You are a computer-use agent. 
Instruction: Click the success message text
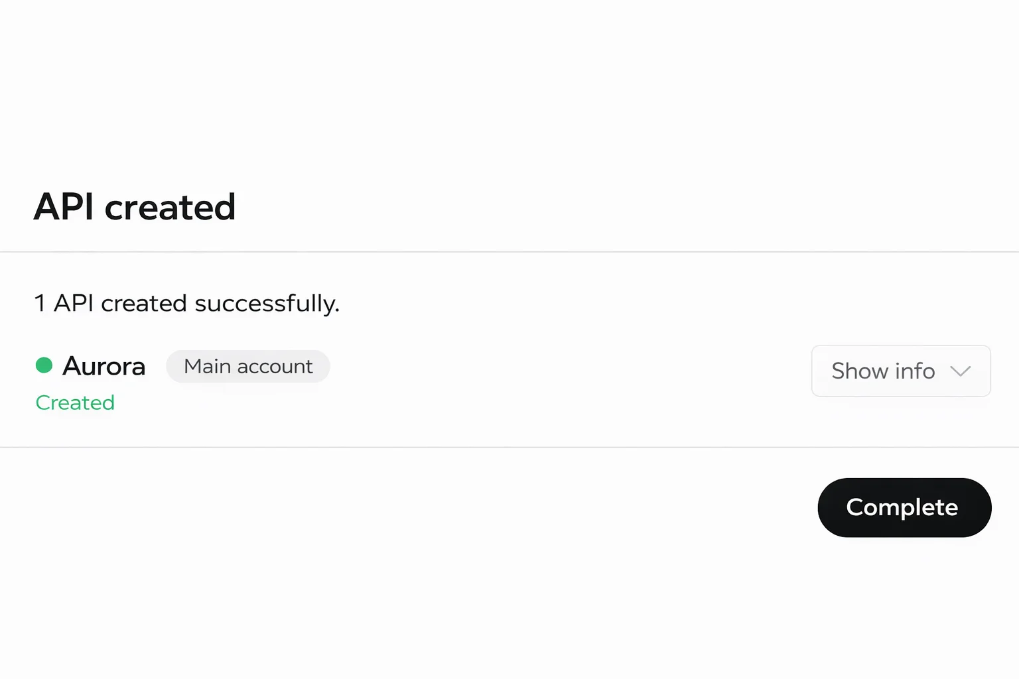point(186,303)
